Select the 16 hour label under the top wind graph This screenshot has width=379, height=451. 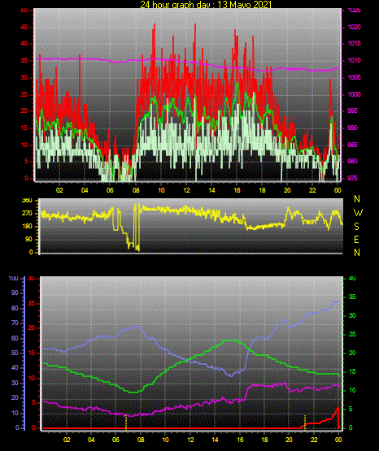237,190
